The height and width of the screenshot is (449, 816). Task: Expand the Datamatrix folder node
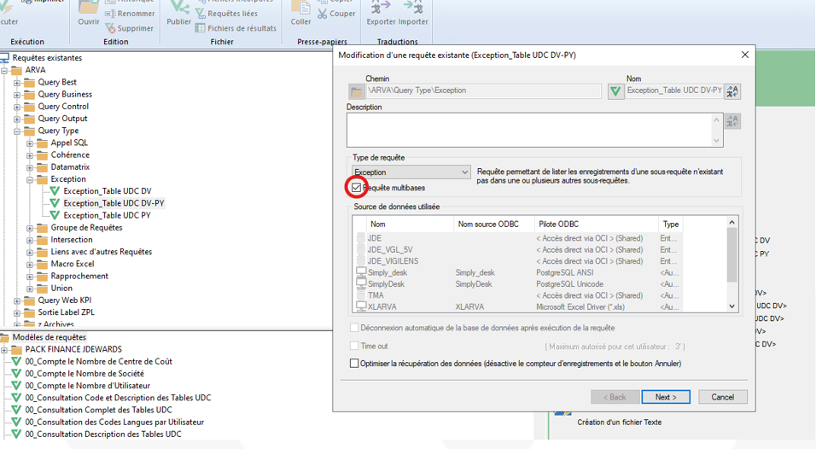(30, 167)
